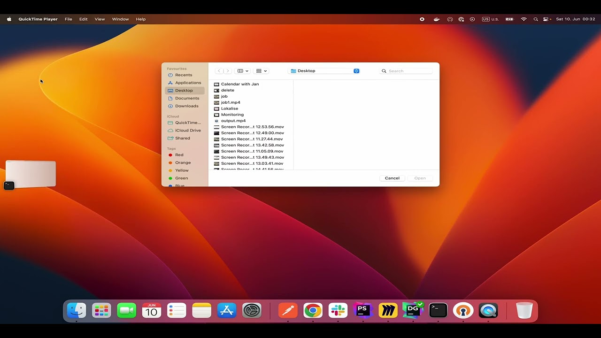Open Spotlight search in the menu bar
Image resolution: width=601 pixels, height=338 pixels.
pyautogui.click(x=536, y=19)
